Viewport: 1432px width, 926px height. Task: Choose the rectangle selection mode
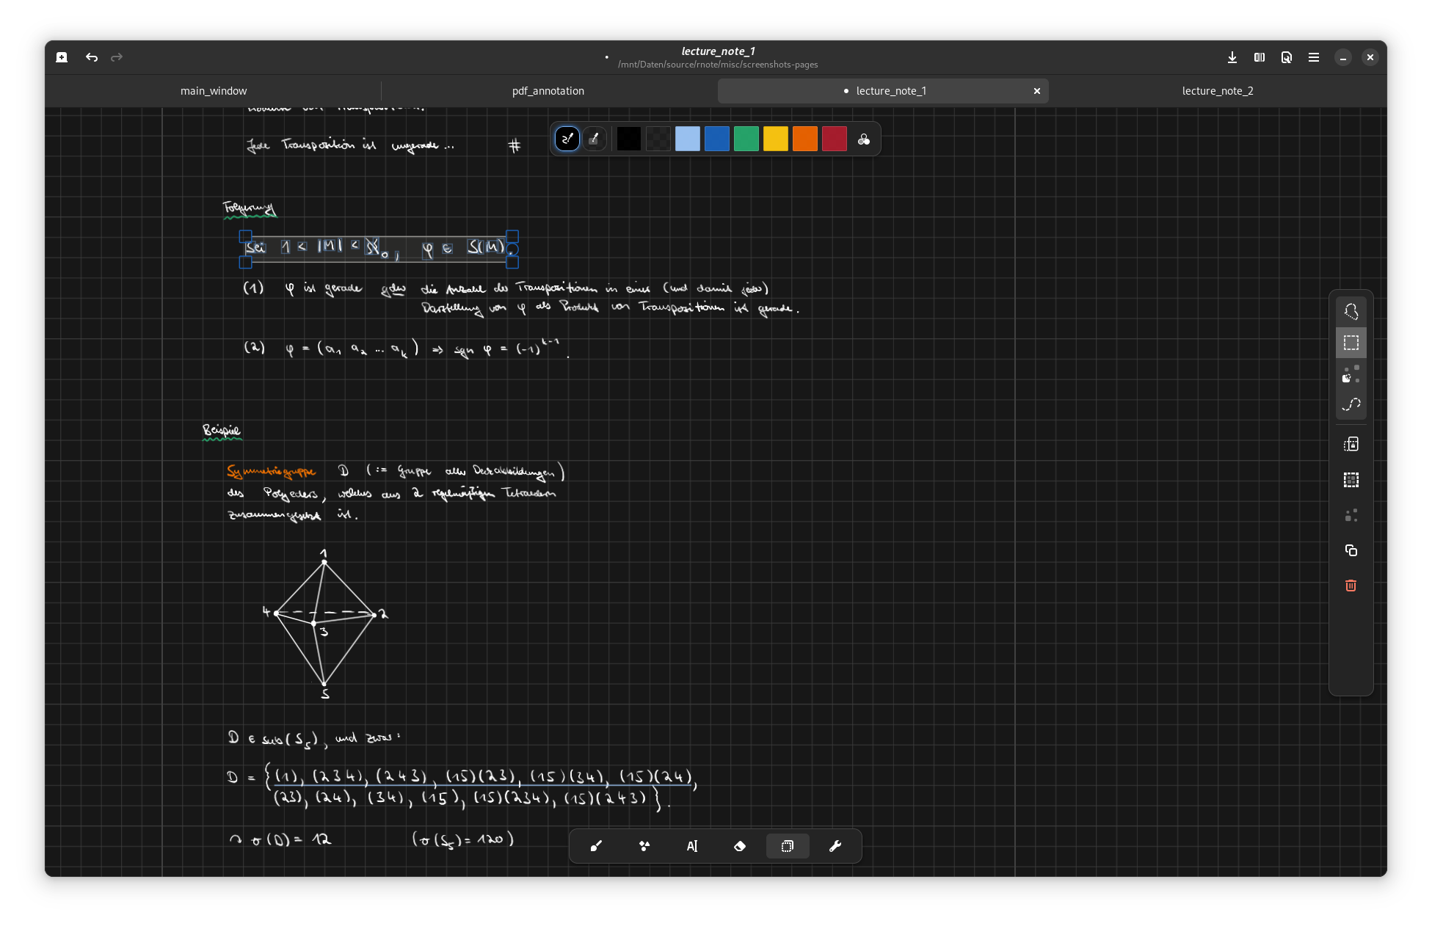tap(1351, 343)
